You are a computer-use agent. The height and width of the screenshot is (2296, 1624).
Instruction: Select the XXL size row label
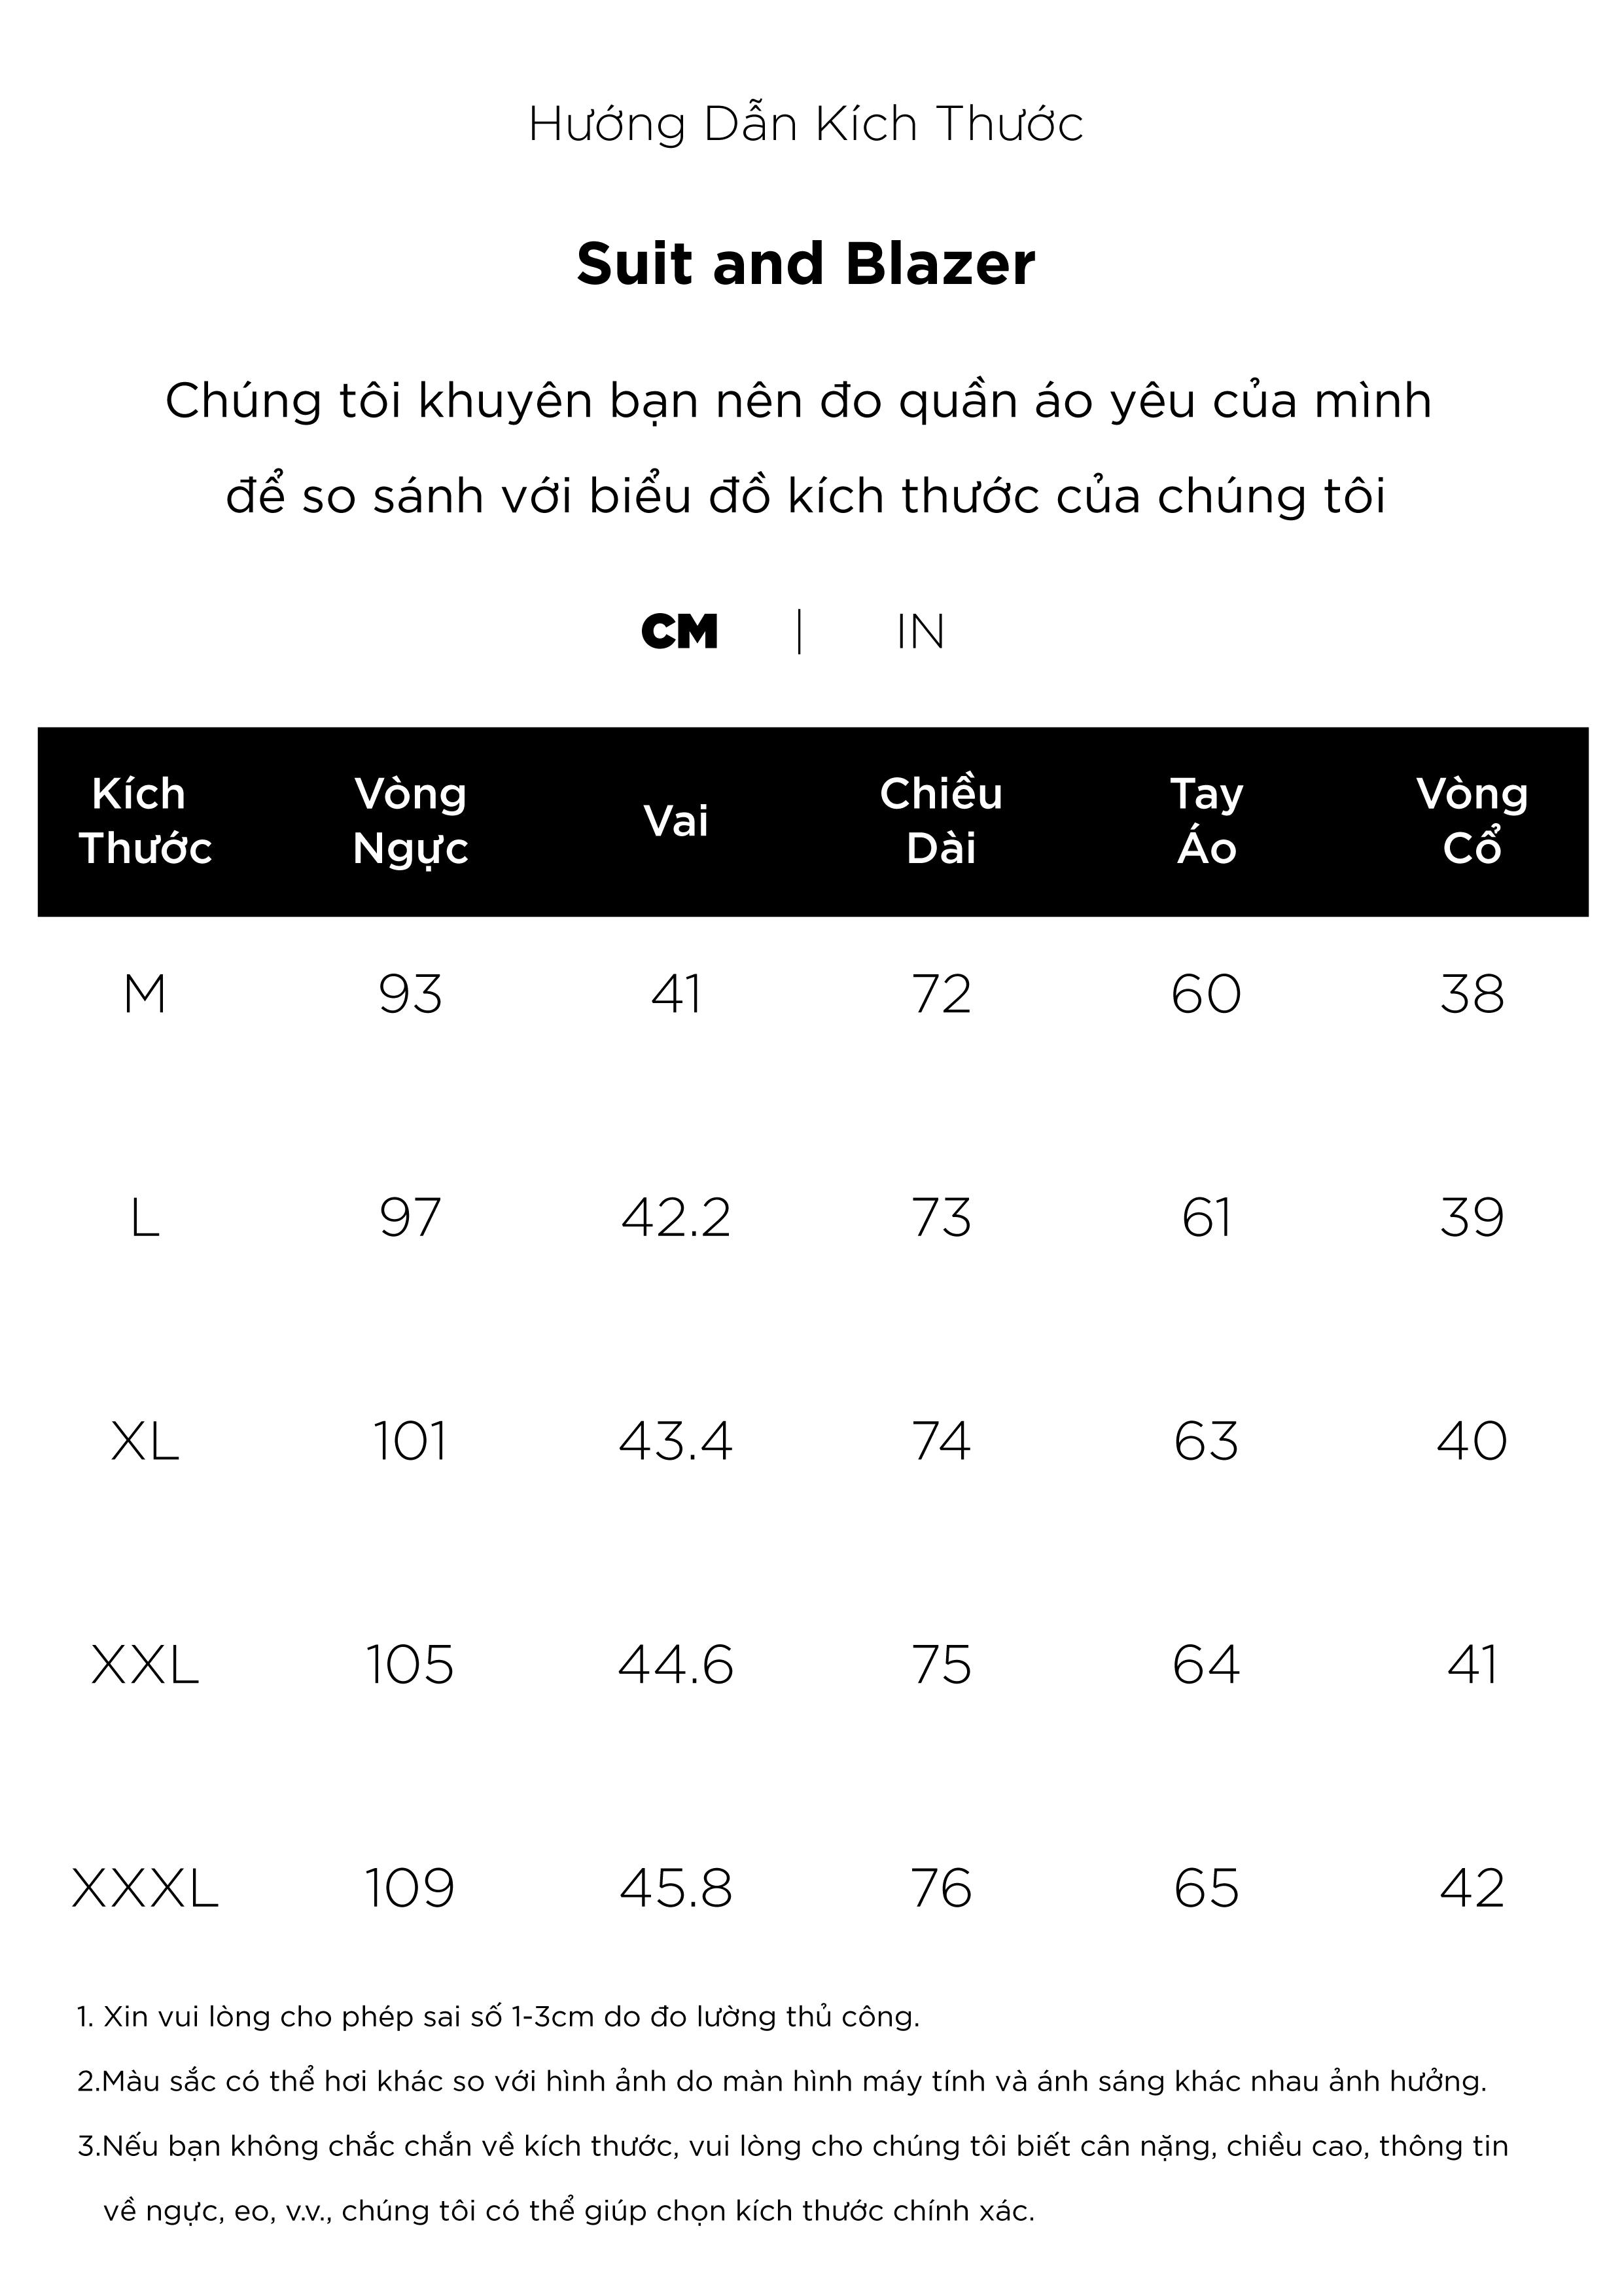pyautogui.click(x=145, y=1665)
